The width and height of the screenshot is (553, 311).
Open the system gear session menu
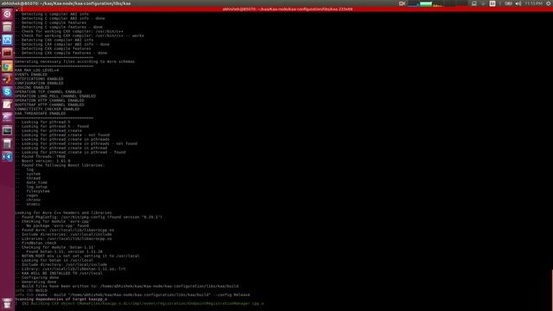549,3
